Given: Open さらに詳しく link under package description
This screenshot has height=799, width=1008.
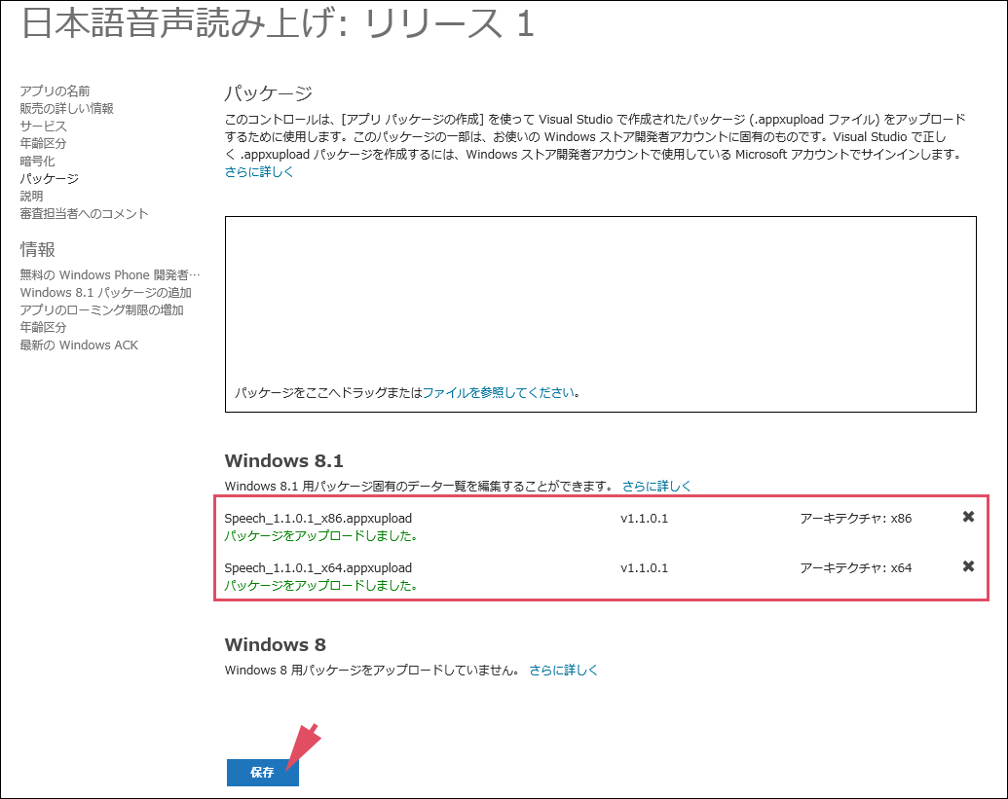Looking at the screenshot, I should (x=259, y=172).
